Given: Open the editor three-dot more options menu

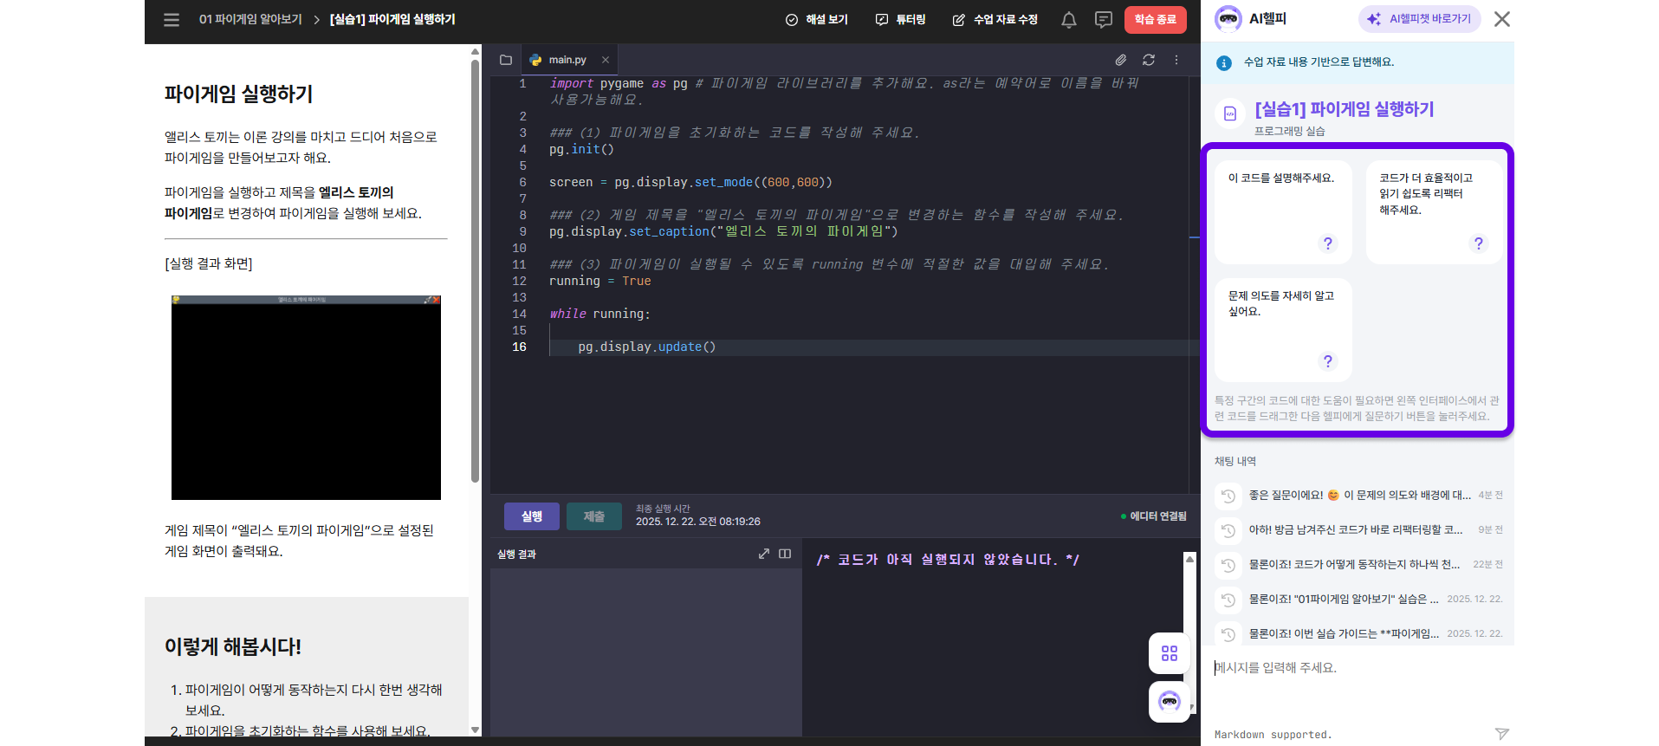Looking at the screenshot, I should pyautogui.click(x=1176, y=60).
